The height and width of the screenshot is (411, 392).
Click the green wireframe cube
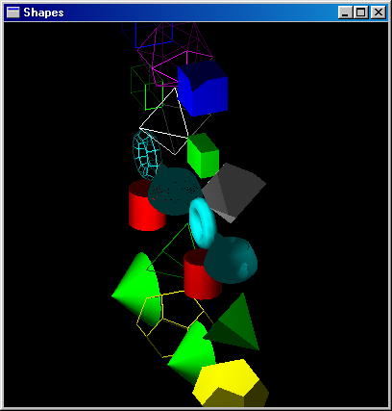tap(146, 88)
